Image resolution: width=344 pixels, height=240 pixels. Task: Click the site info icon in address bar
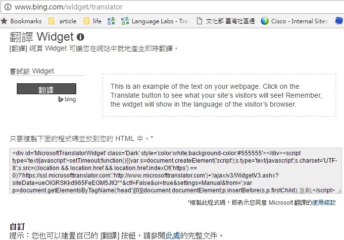pos(8,7)
